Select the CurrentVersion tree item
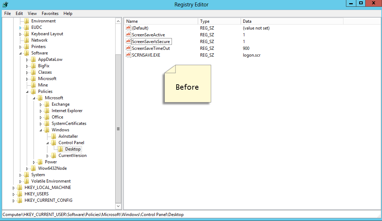This screenshot has width=382, height=221. (x=73, y=156)
